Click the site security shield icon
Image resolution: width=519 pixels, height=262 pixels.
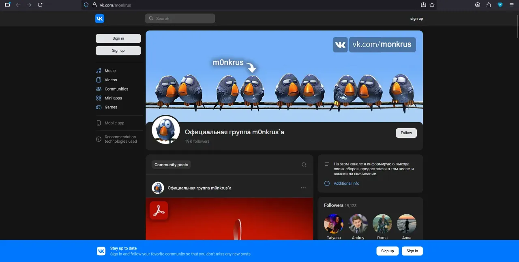coord(86,5)
